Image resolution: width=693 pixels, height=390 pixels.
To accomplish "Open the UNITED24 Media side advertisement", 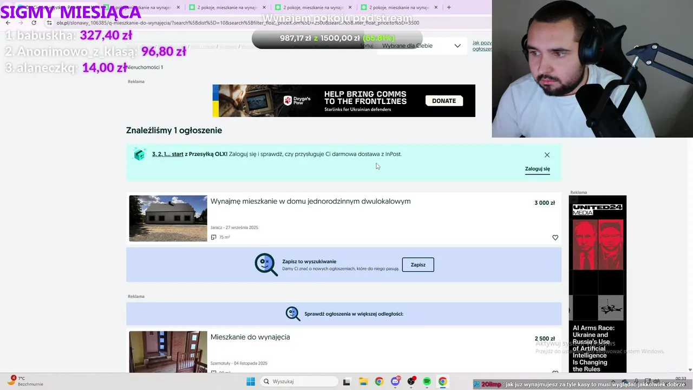I will tap(598, 284).
